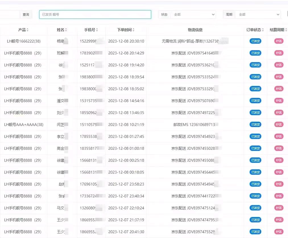Sort by 产品 column header

coord(23,30)
